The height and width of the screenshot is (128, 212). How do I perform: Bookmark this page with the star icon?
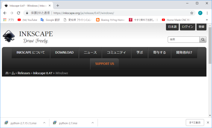(x=191, y=13)
